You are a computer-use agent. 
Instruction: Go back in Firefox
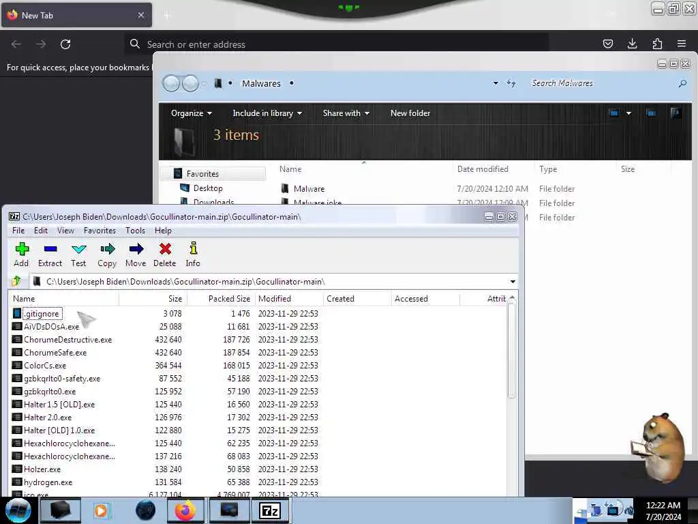point(16,44)
